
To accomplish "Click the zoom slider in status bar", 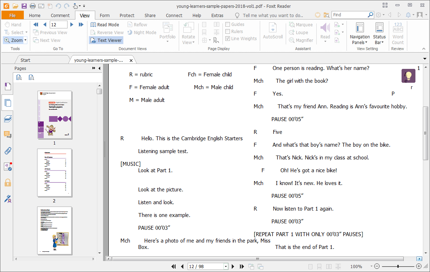I will point(398,266).
